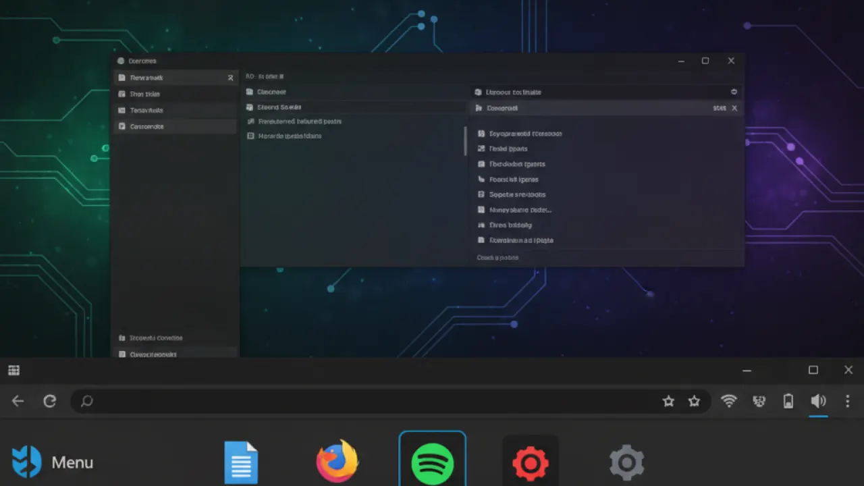This screenshot has width=864, height=486.
Task: Launch Firefox from the dock
Action: pos(337,462)
